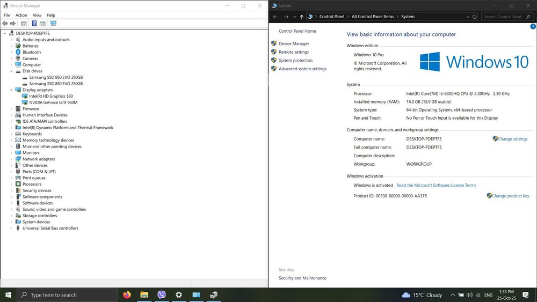Open the File menu in Device Manager
Viewport: 537px width, 302px height.
point(7,15)
